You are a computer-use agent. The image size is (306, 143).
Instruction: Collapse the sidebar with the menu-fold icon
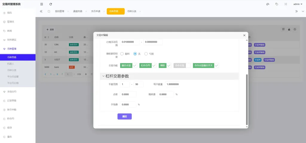(x=42, y=4)
